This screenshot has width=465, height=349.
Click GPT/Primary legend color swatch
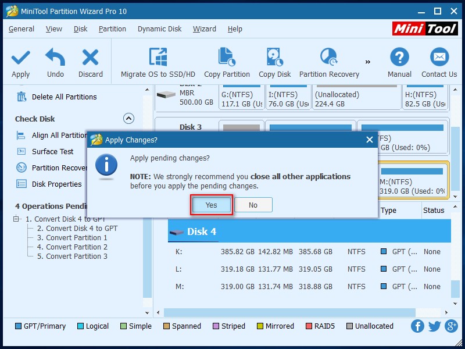[19, 326]
